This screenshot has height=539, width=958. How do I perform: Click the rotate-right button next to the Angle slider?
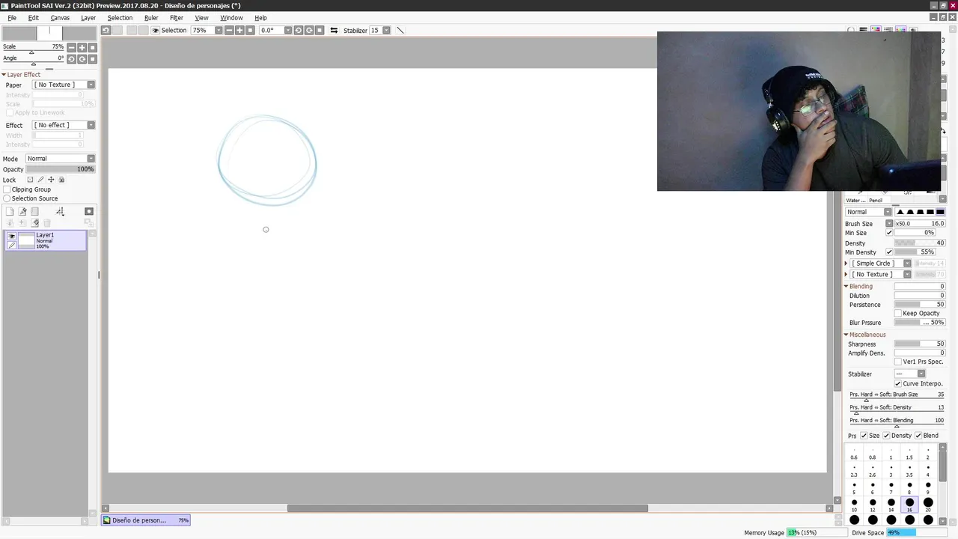[82, 59]
